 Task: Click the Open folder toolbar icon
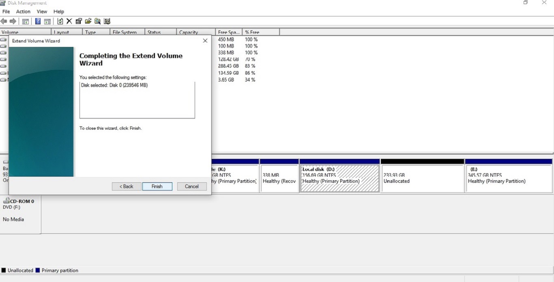click(88, 21)
